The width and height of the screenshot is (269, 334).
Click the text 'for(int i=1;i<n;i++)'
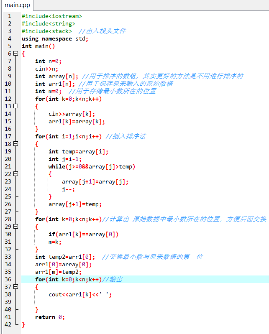coord(69,136)
